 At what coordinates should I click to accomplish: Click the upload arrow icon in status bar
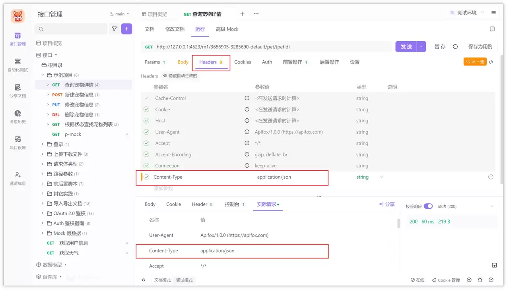[x=469, y=280]
